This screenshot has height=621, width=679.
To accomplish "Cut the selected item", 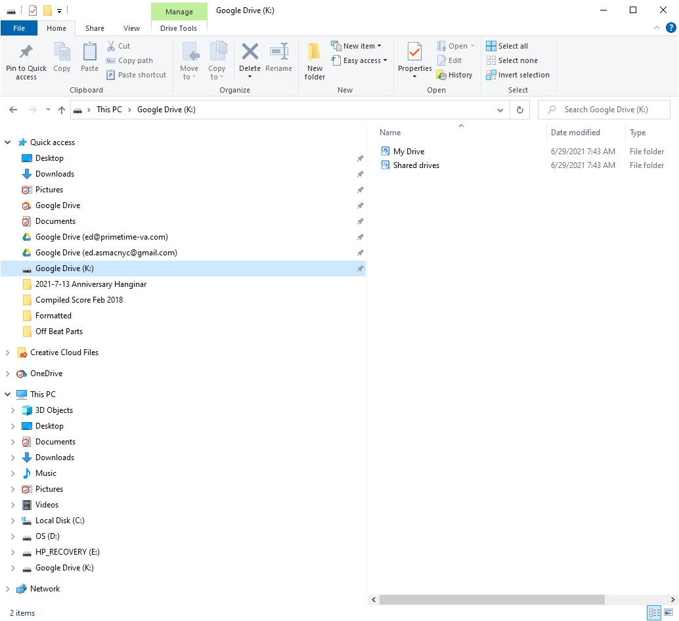I will (x=118, y=46).
